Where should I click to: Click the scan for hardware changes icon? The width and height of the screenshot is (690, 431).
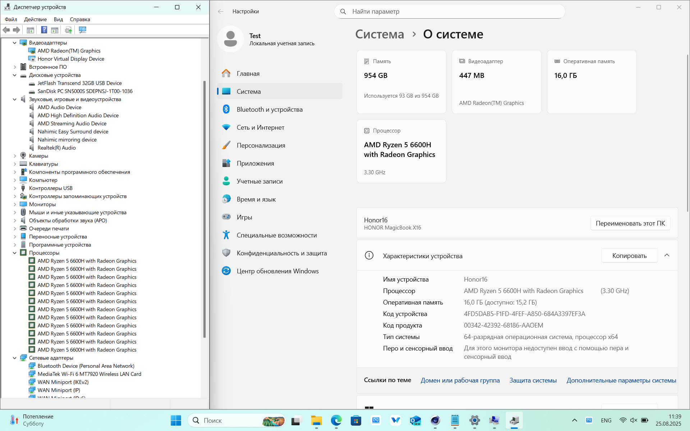pos(82,30)
